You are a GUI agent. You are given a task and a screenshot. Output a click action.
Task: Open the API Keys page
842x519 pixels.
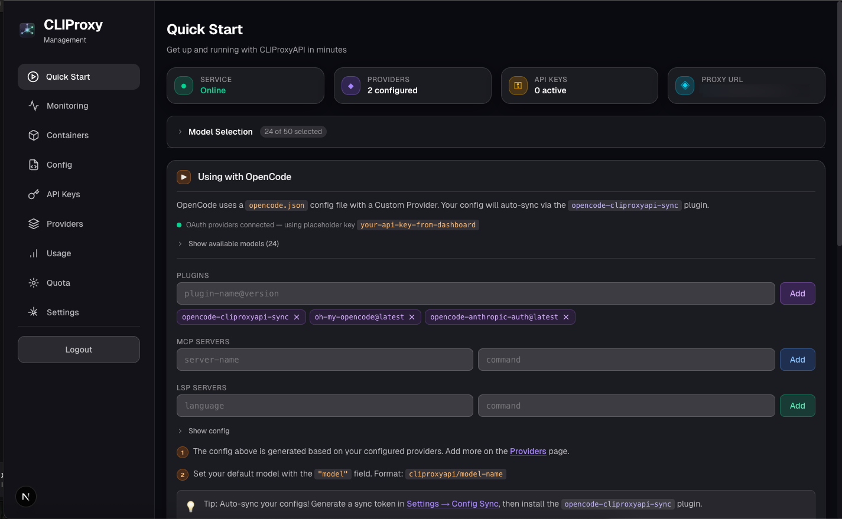pyautogui.click(x=79, y=194)
